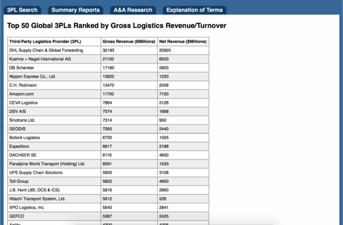Select net revenue value 1668

[x=164, y=111]
